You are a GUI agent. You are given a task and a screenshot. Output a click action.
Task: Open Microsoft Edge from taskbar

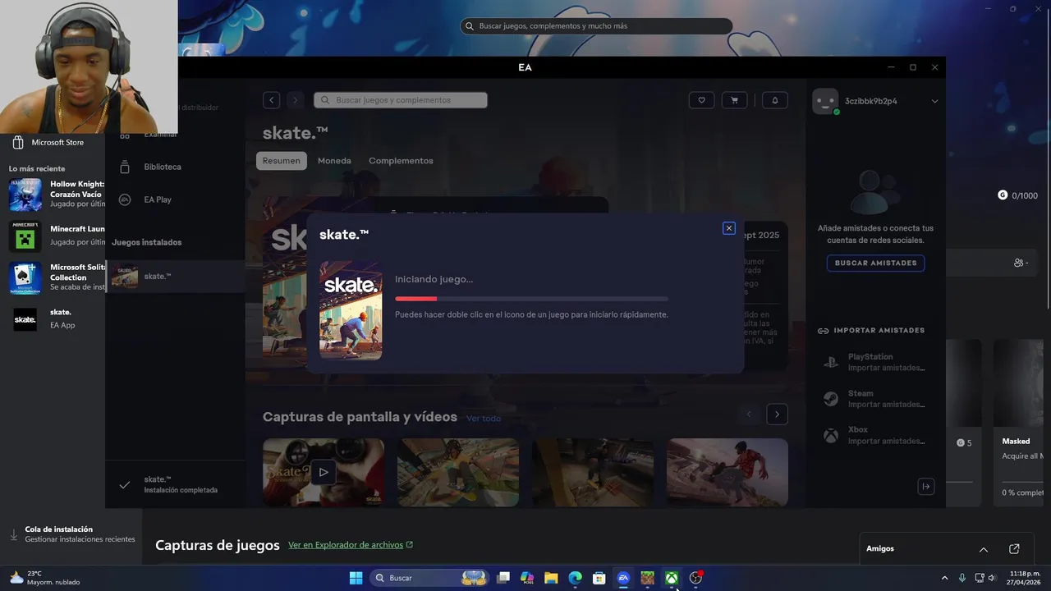pos(576,578)
